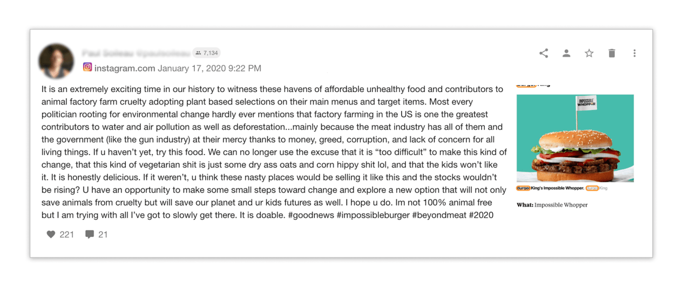Click the author's profile avatar

[56, 61]
